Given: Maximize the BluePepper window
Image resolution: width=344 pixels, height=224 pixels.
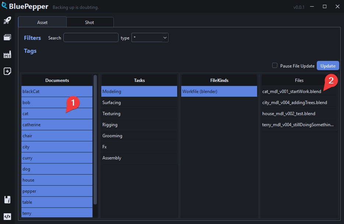Looking at the screenshot, I should pyautogui.click(x=324, y=7).
